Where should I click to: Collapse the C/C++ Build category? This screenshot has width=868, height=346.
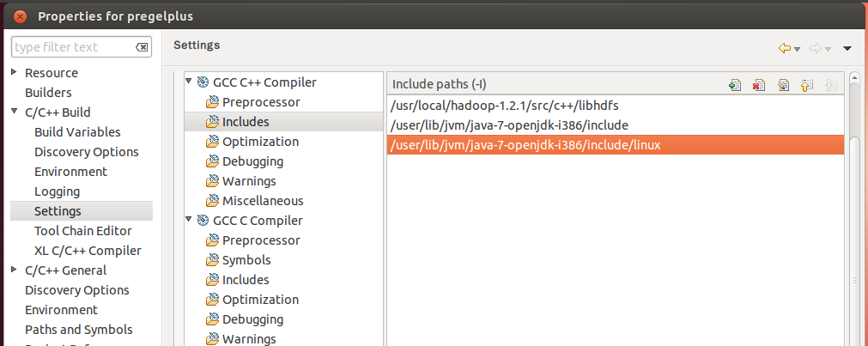click(x=14, y=112)
